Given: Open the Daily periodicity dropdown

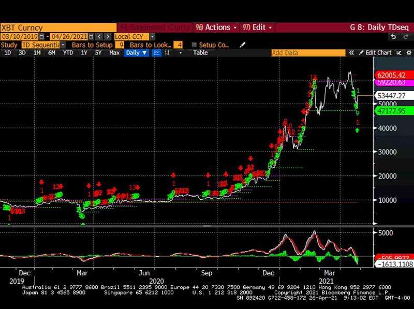Looking at the screenshot, I should pyautogui.click(x=136, y=53).
